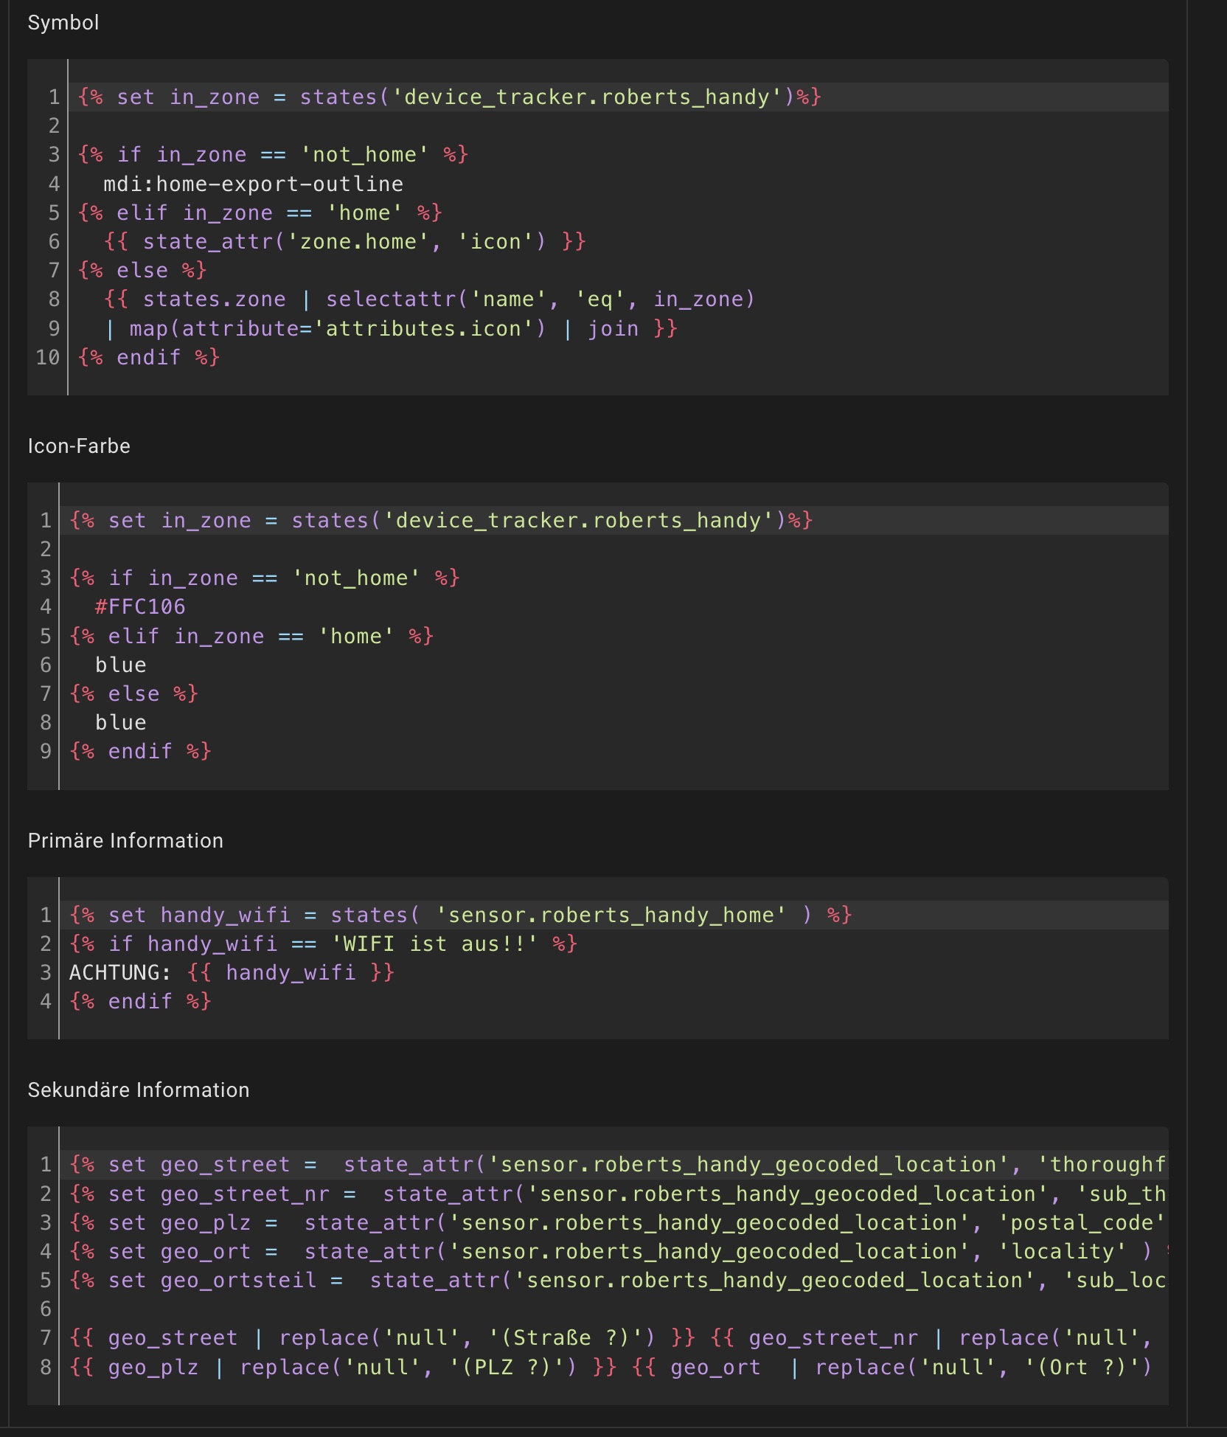Click the '(PLZ ?)' replace line
The image size is (1227, 1437).
(x=612, y=1367)
